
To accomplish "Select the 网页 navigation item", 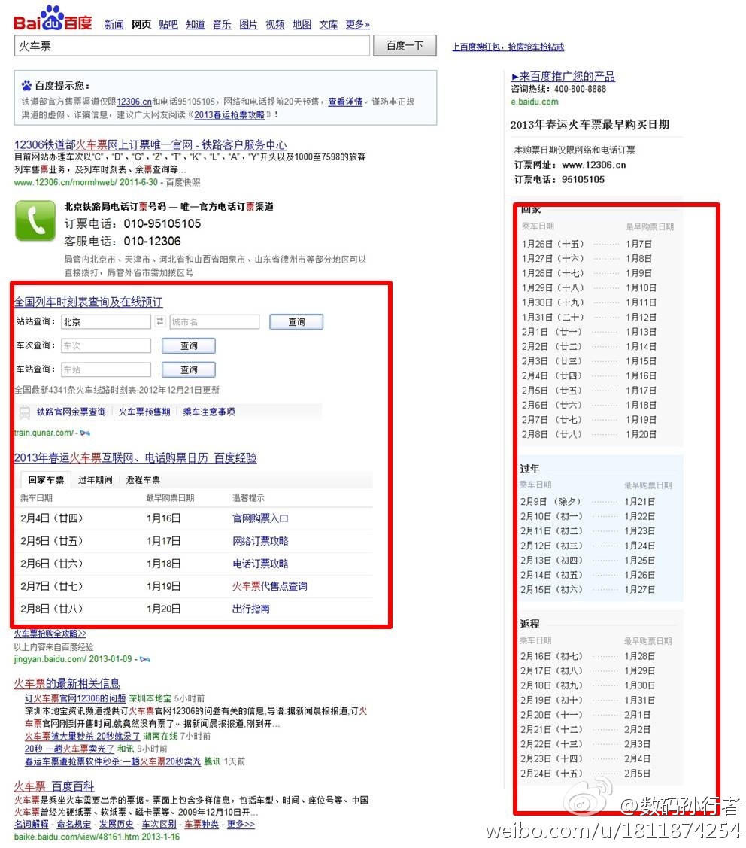I will (x=141, y=24).
